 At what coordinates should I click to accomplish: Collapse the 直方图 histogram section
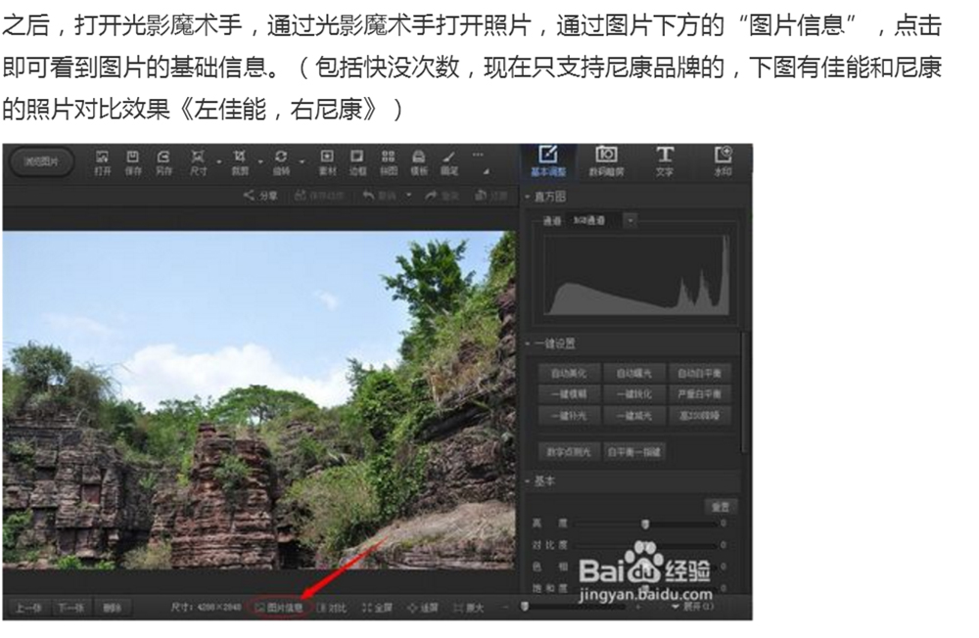coord(525,195)
